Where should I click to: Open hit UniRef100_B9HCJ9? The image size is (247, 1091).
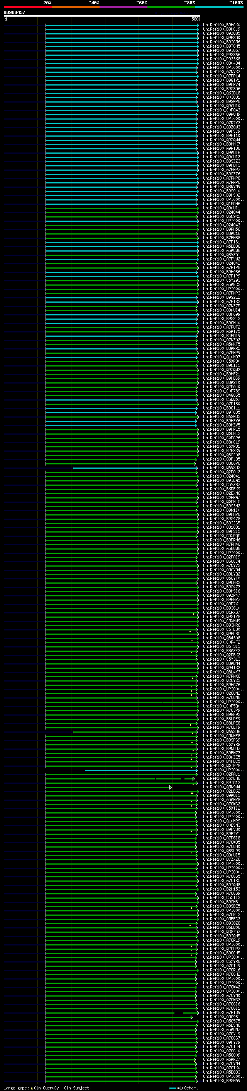click(222, 29)
